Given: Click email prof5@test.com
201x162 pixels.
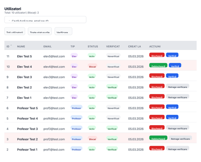Looking at the screenshot, I should 54,108.
